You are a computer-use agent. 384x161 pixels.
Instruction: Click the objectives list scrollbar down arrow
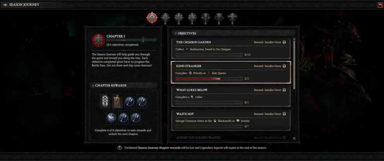294,138
